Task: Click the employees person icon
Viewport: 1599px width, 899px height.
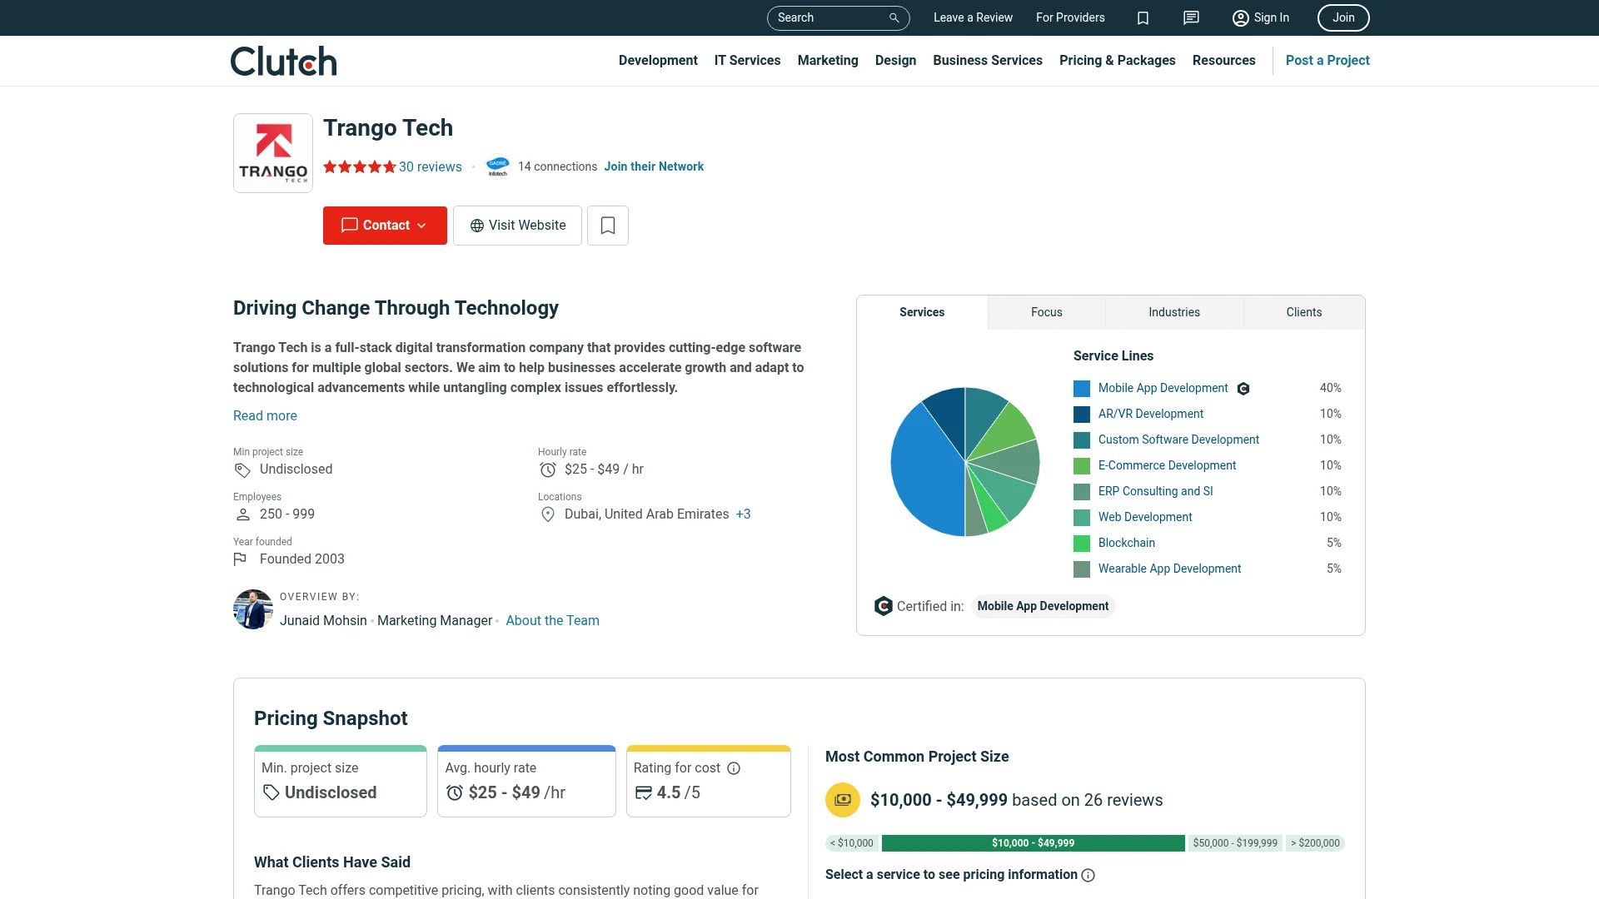Action: (242, 514)
